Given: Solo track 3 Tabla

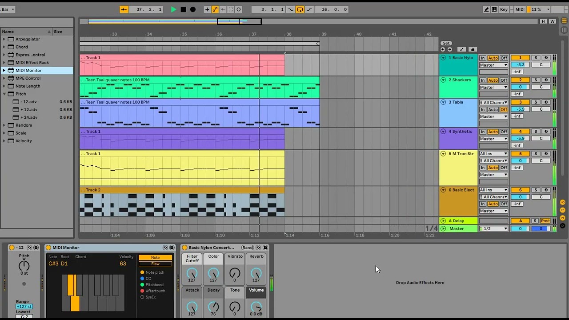Looking at the screenshot, I should click(536, 102).
